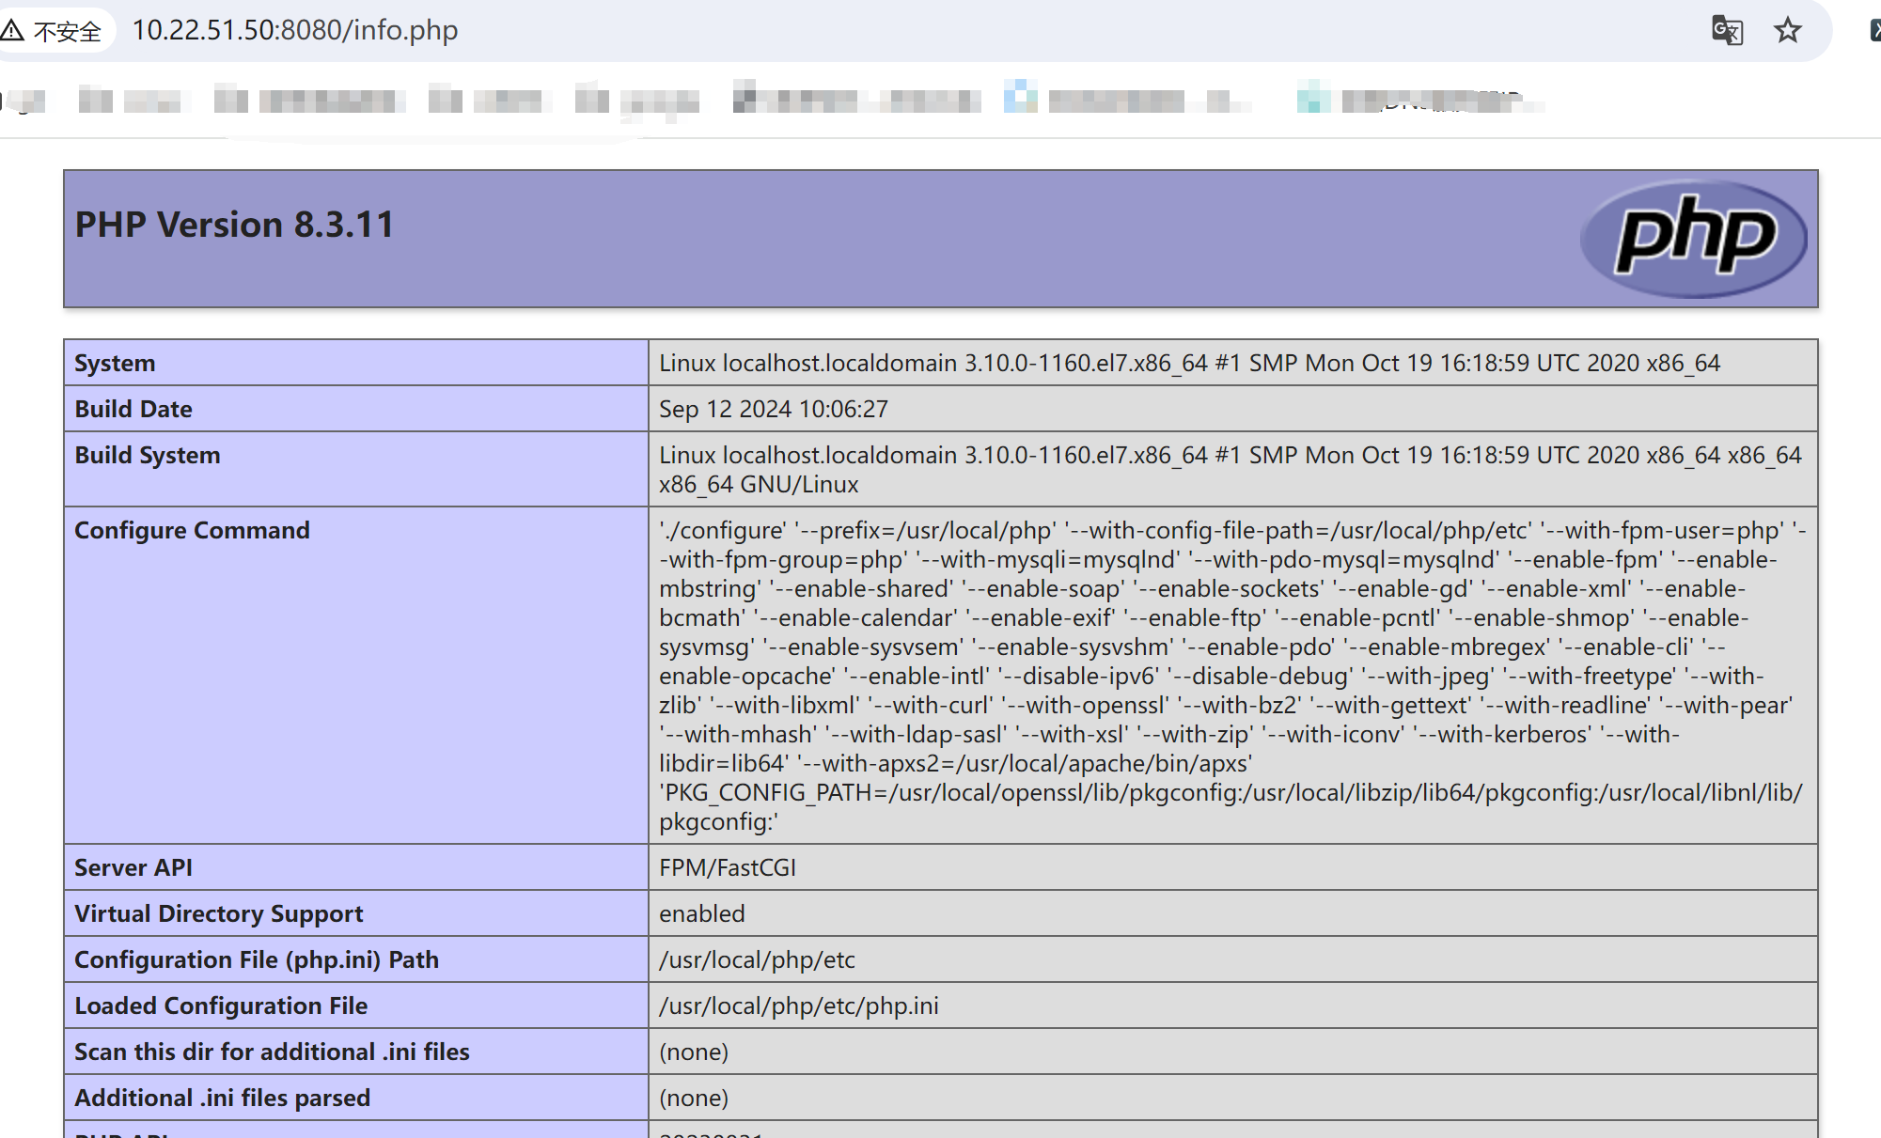The width and height of the screenshot is (1881, 1138).
Task: Click the Build Date value Sep 12 2024
Action: 773,409
